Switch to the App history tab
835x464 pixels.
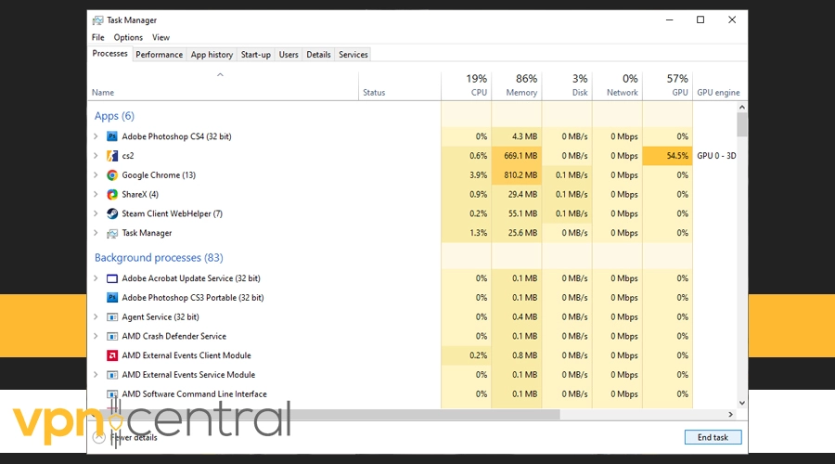tap(212, 55)
